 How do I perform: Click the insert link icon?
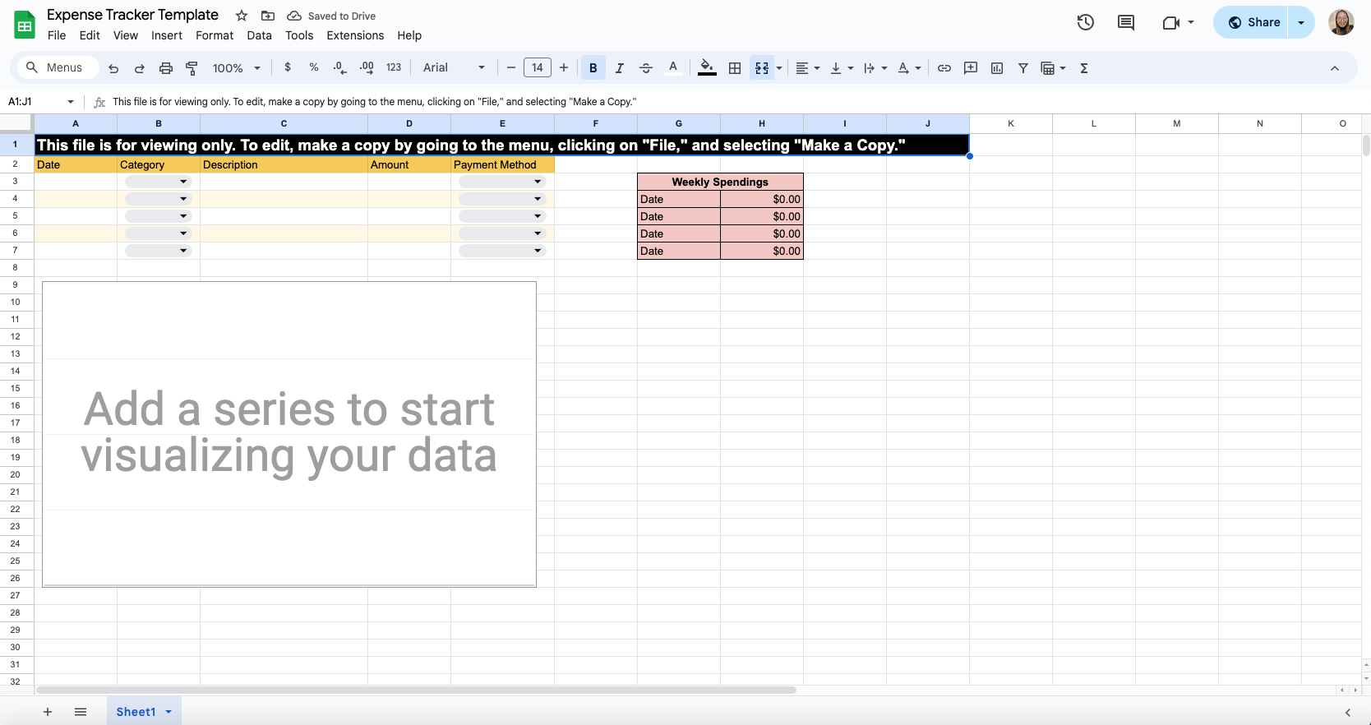[x=944, y=68]
